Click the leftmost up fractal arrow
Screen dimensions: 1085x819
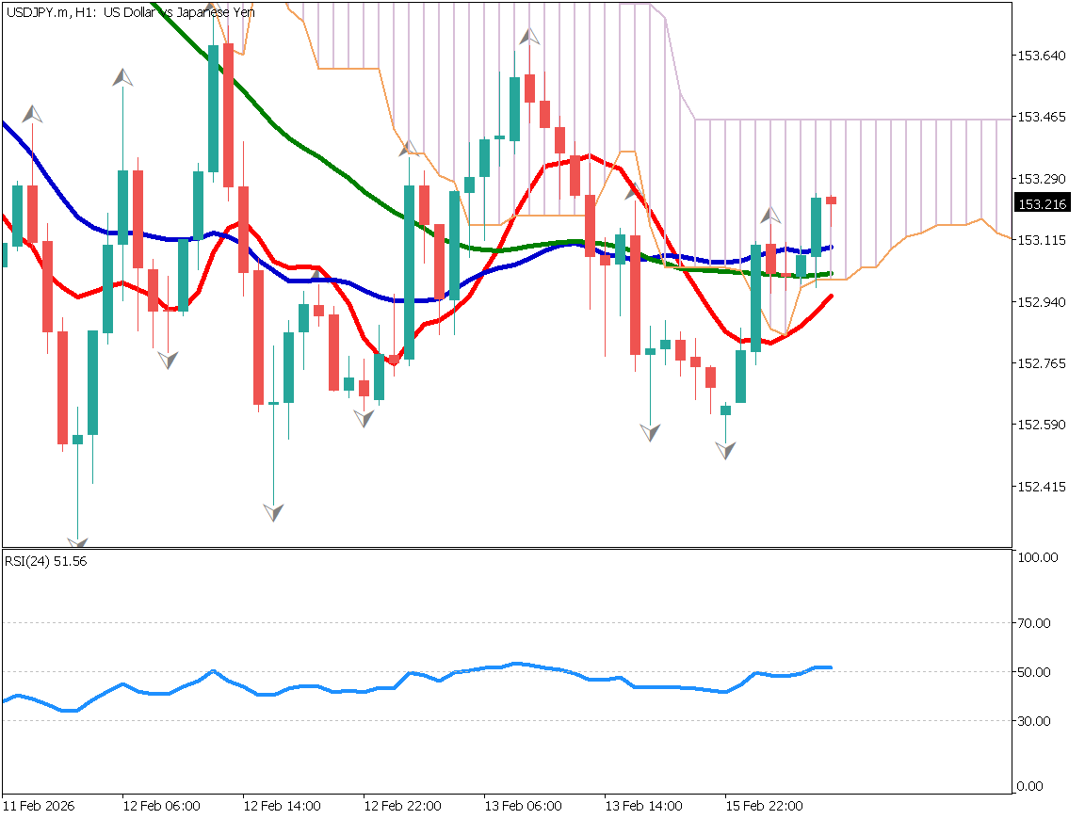(x=33, y=115)
